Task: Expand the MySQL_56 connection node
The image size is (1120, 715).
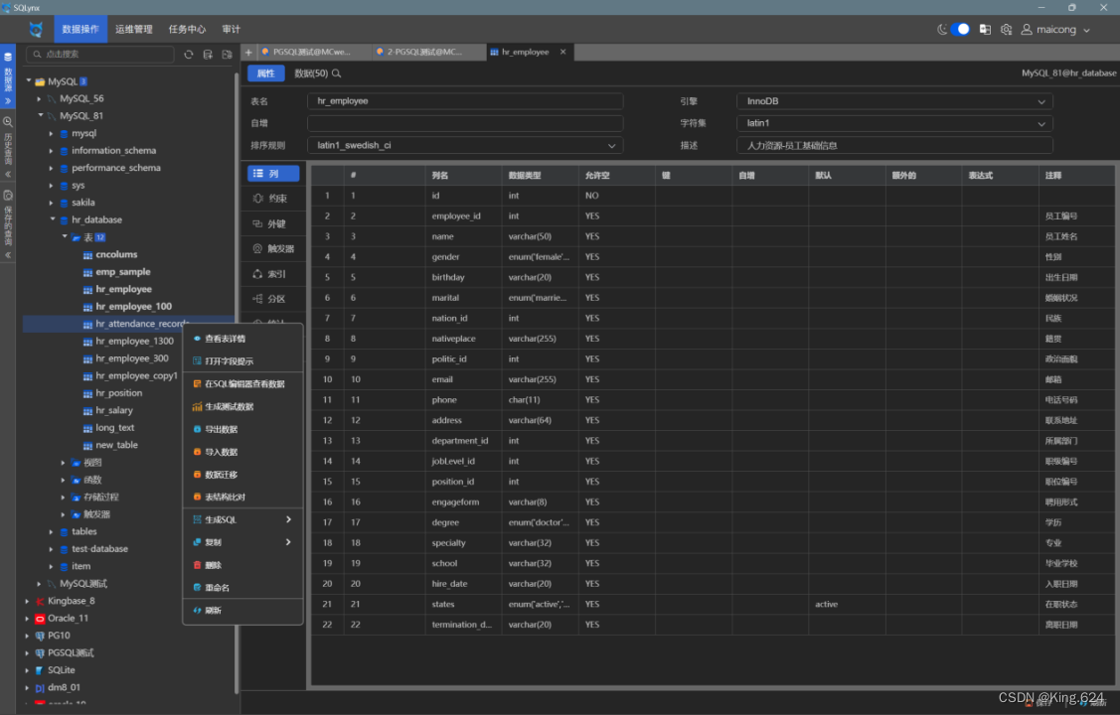Action: coord(40,98)
